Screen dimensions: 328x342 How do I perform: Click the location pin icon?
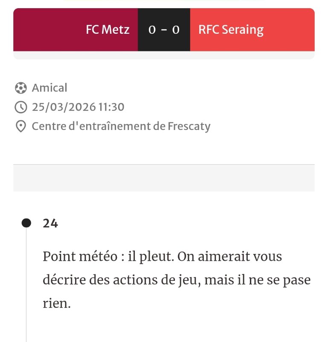click(x=20, y=127)
